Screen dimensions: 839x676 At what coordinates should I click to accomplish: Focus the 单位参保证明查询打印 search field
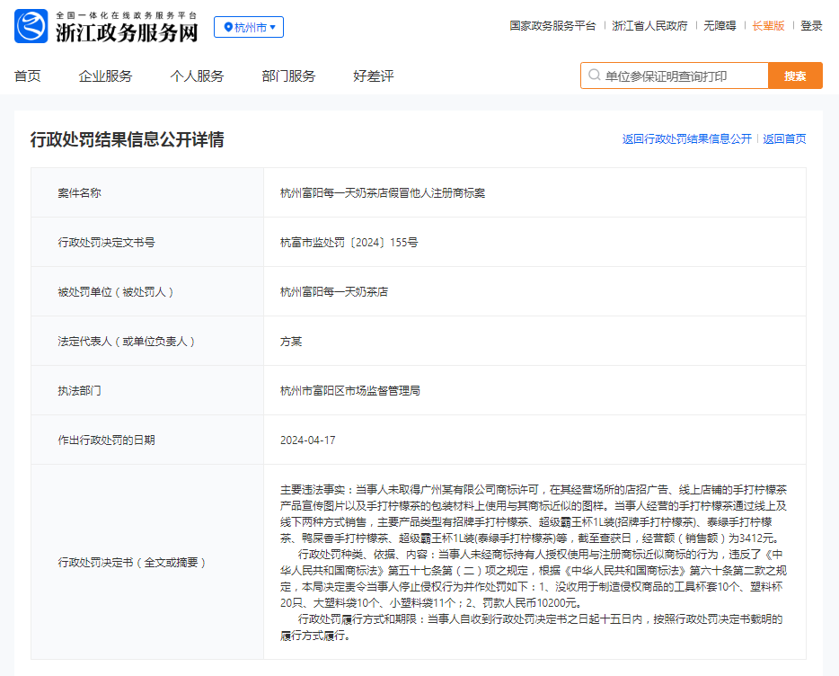click(683, 76)
